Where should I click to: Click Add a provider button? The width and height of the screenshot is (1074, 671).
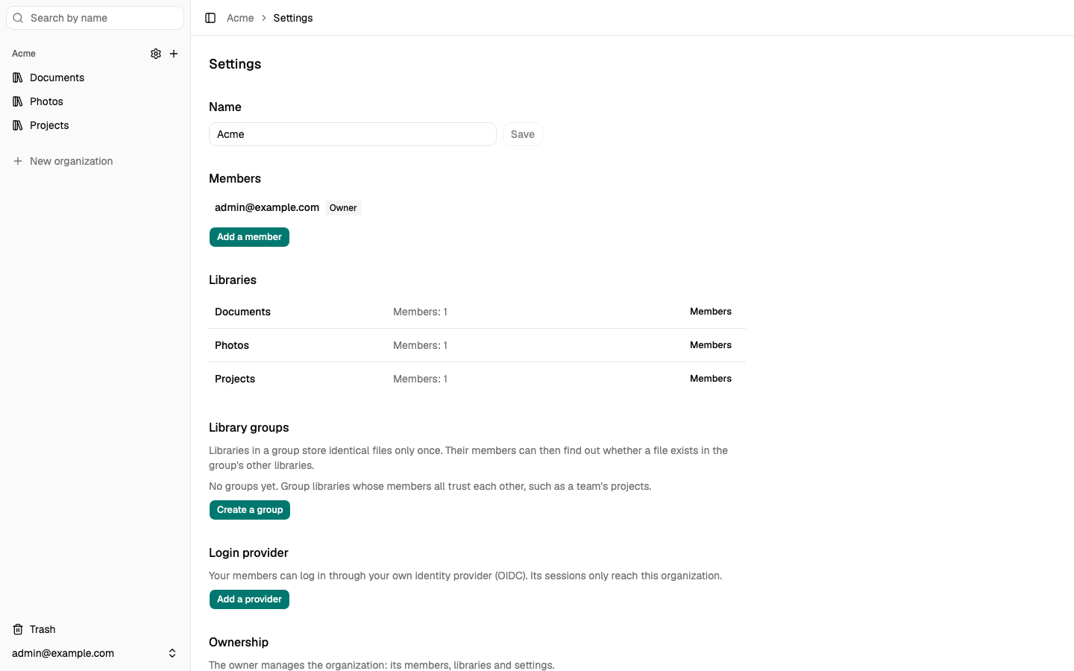coord(249,599)
